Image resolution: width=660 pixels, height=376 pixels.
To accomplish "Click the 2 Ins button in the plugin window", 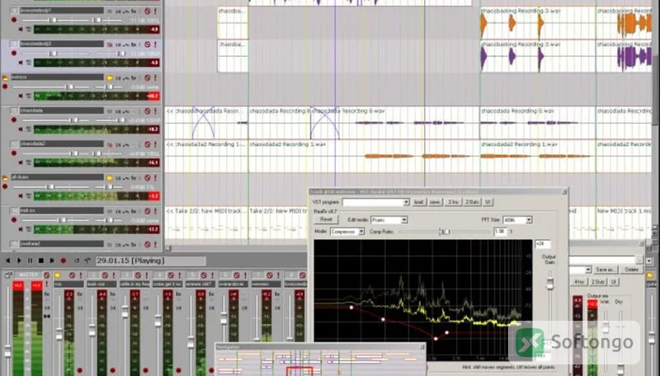I will (453, 202).
